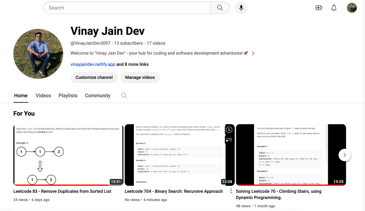Open the Community tab
The width and height of the screenshot is (365, 211).
(98, 96)
